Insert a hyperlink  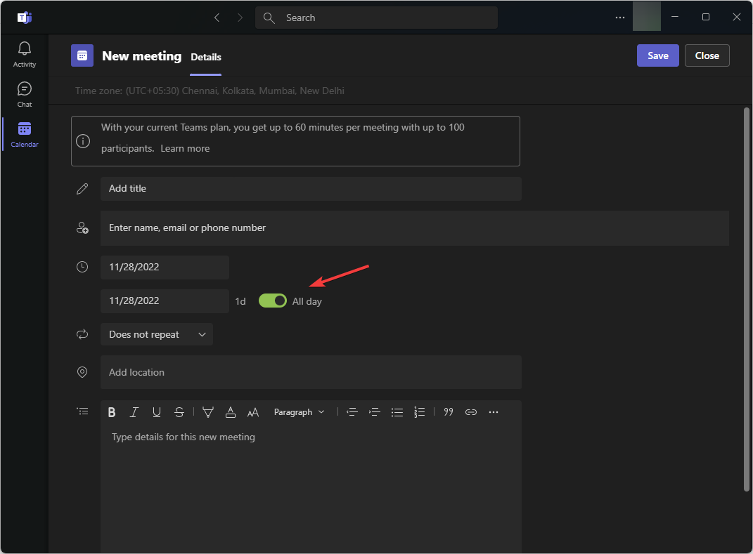471,412
